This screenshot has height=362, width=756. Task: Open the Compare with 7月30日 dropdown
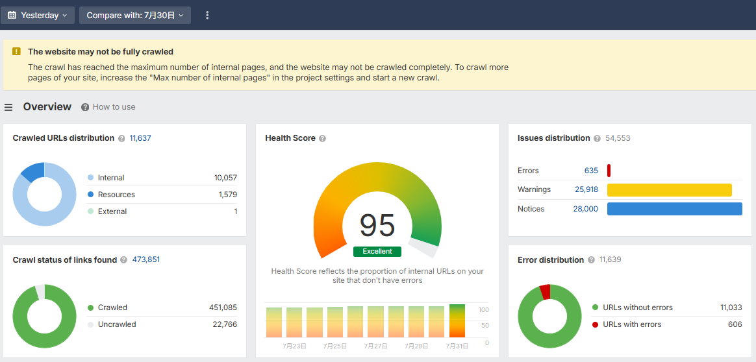(135, 16)
